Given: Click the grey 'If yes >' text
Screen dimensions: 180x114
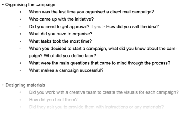Looking at the screenshot, I should [98, 27].
